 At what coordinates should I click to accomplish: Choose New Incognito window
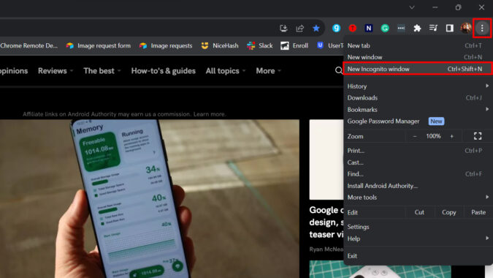418,69
